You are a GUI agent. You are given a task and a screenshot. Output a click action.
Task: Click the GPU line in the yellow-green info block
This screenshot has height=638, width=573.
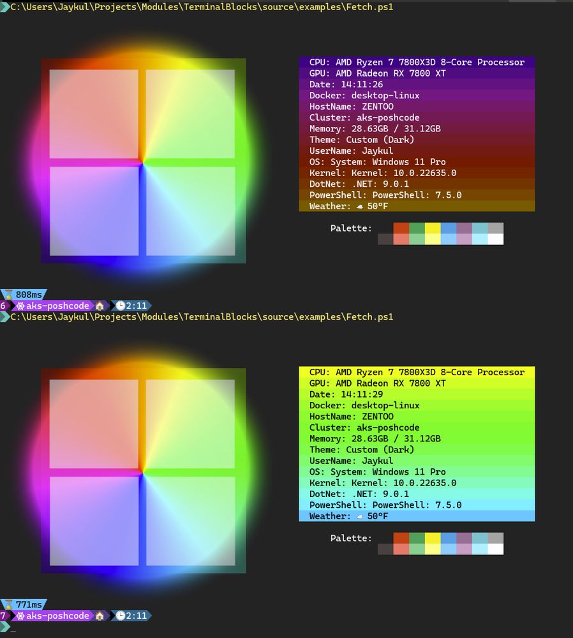(377, 383)
